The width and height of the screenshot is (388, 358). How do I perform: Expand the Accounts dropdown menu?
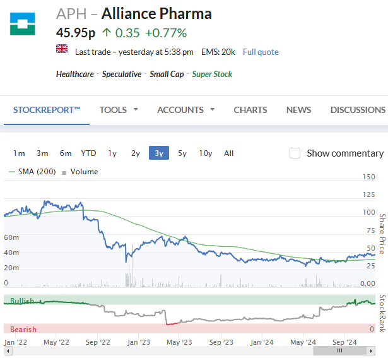point(186,110)
